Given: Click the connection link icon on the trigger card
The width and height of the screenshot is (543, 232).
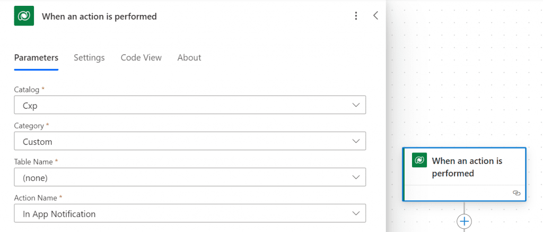Looking at the screenshot, I should [x=516, y=193].
